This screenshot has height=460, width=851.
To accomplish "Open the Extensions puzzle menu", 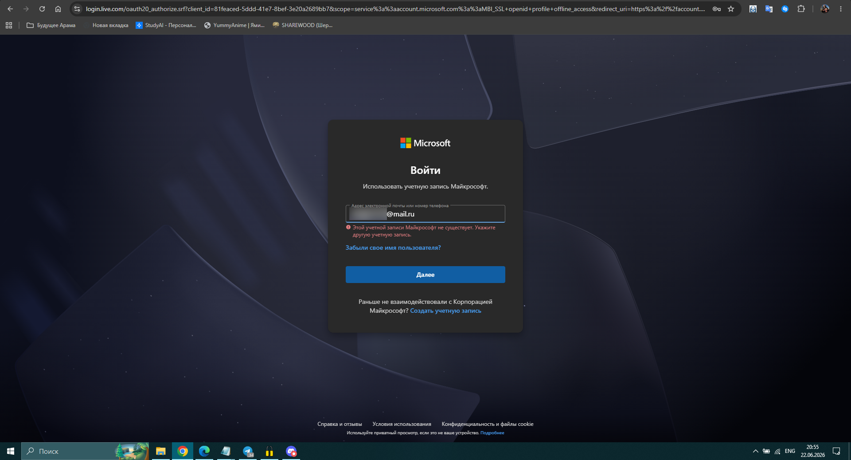I will pos(801,9).
